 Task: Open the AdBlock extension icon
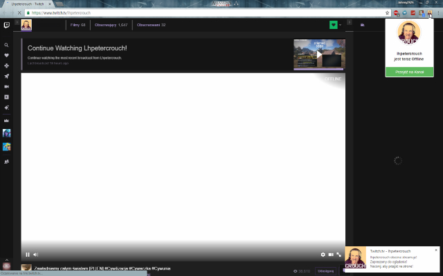(397, 13)
